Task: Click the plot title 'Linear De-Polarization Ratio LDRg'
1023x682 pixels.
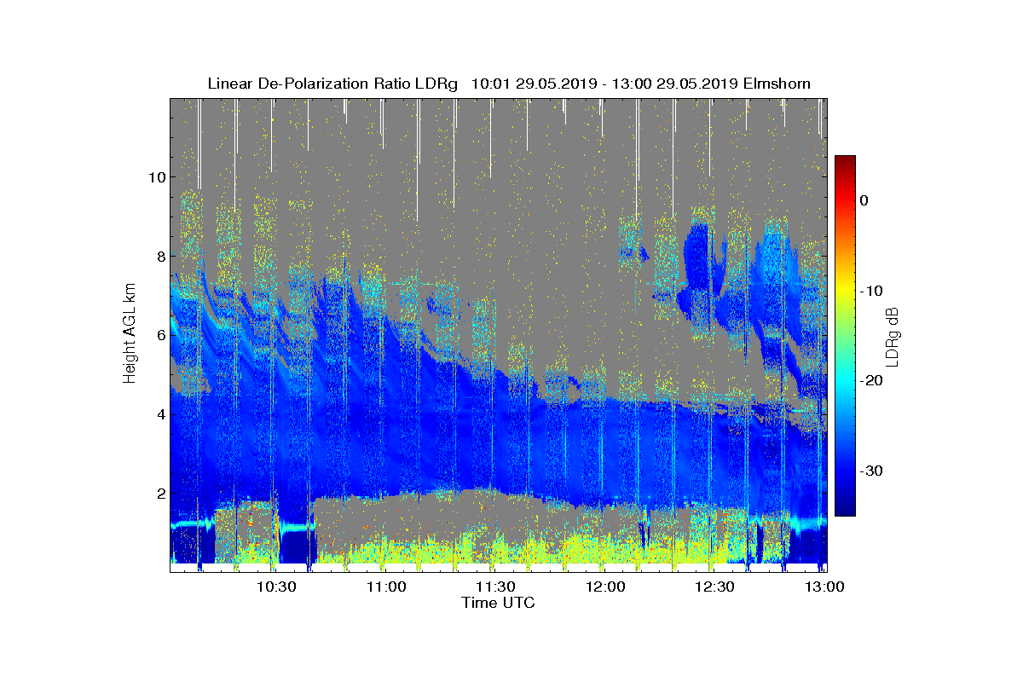Action: tap(332, 84)
